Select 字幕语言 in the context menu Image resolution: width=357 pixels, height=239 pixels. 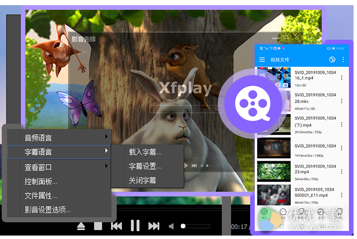click(x=59, y=152)
